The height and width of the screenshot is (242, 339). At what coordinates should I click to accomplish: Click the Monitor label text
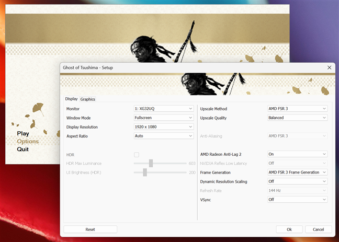point(73,109)
